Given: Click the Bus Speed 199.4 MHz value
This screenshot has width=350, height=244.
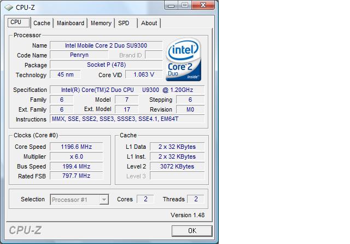Looking at the screenshot, I should click(77, 166).
